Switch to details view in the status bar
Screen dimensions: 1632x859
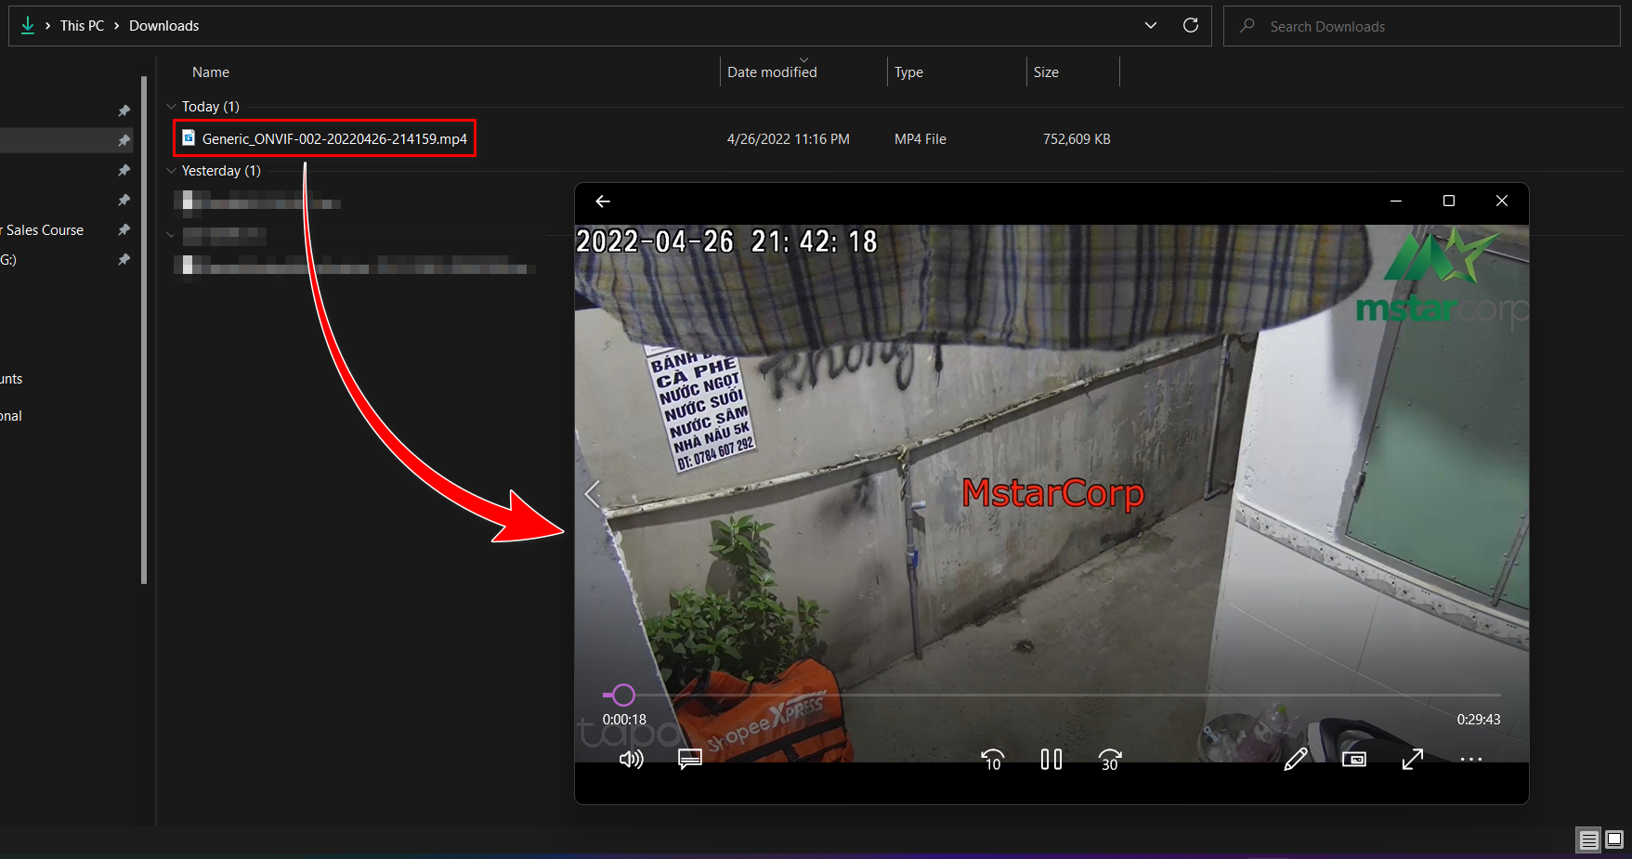1588,839
